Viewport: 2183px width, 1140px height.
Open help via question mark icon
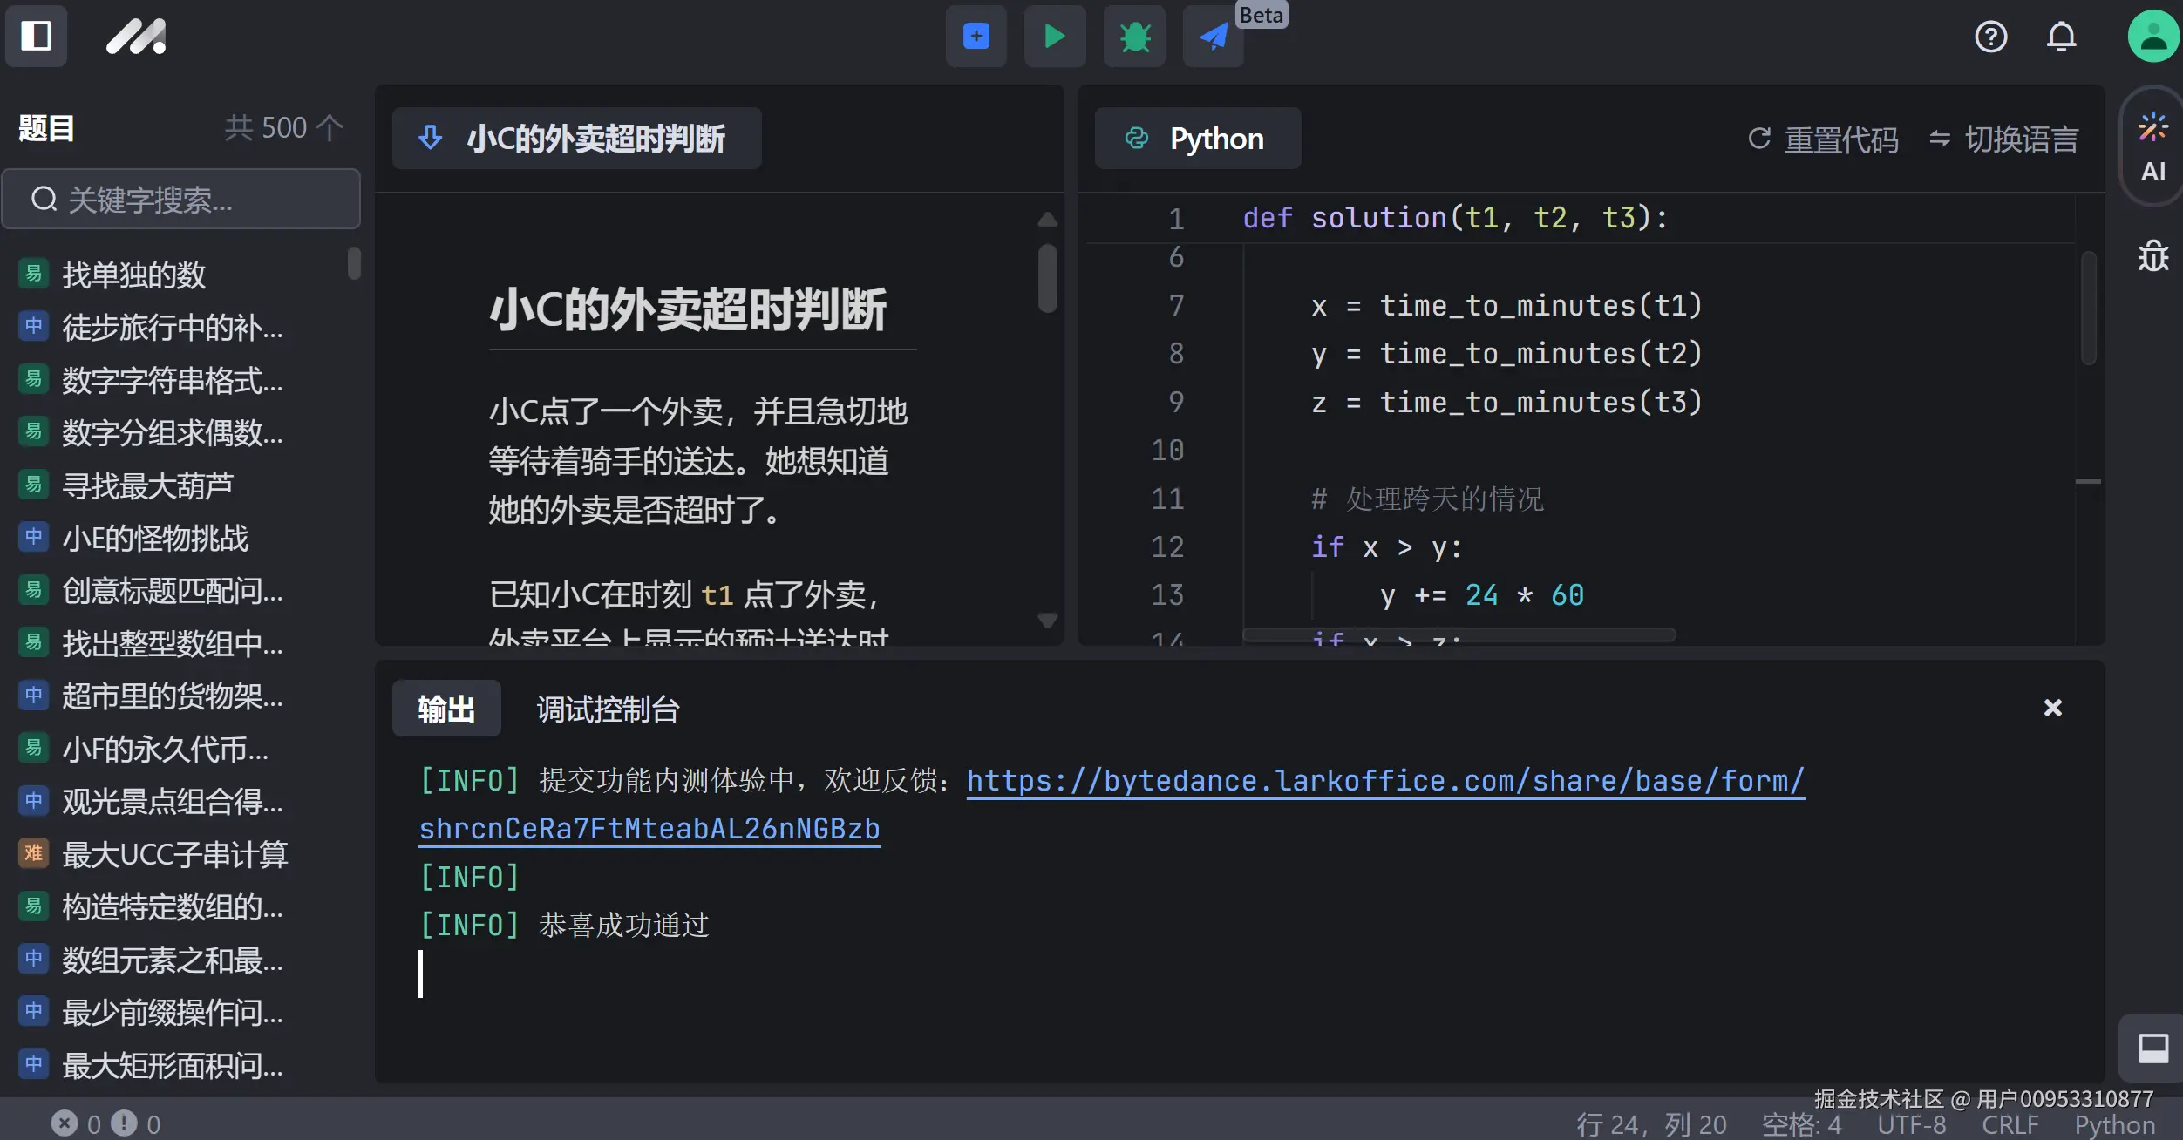point(1990,37)
